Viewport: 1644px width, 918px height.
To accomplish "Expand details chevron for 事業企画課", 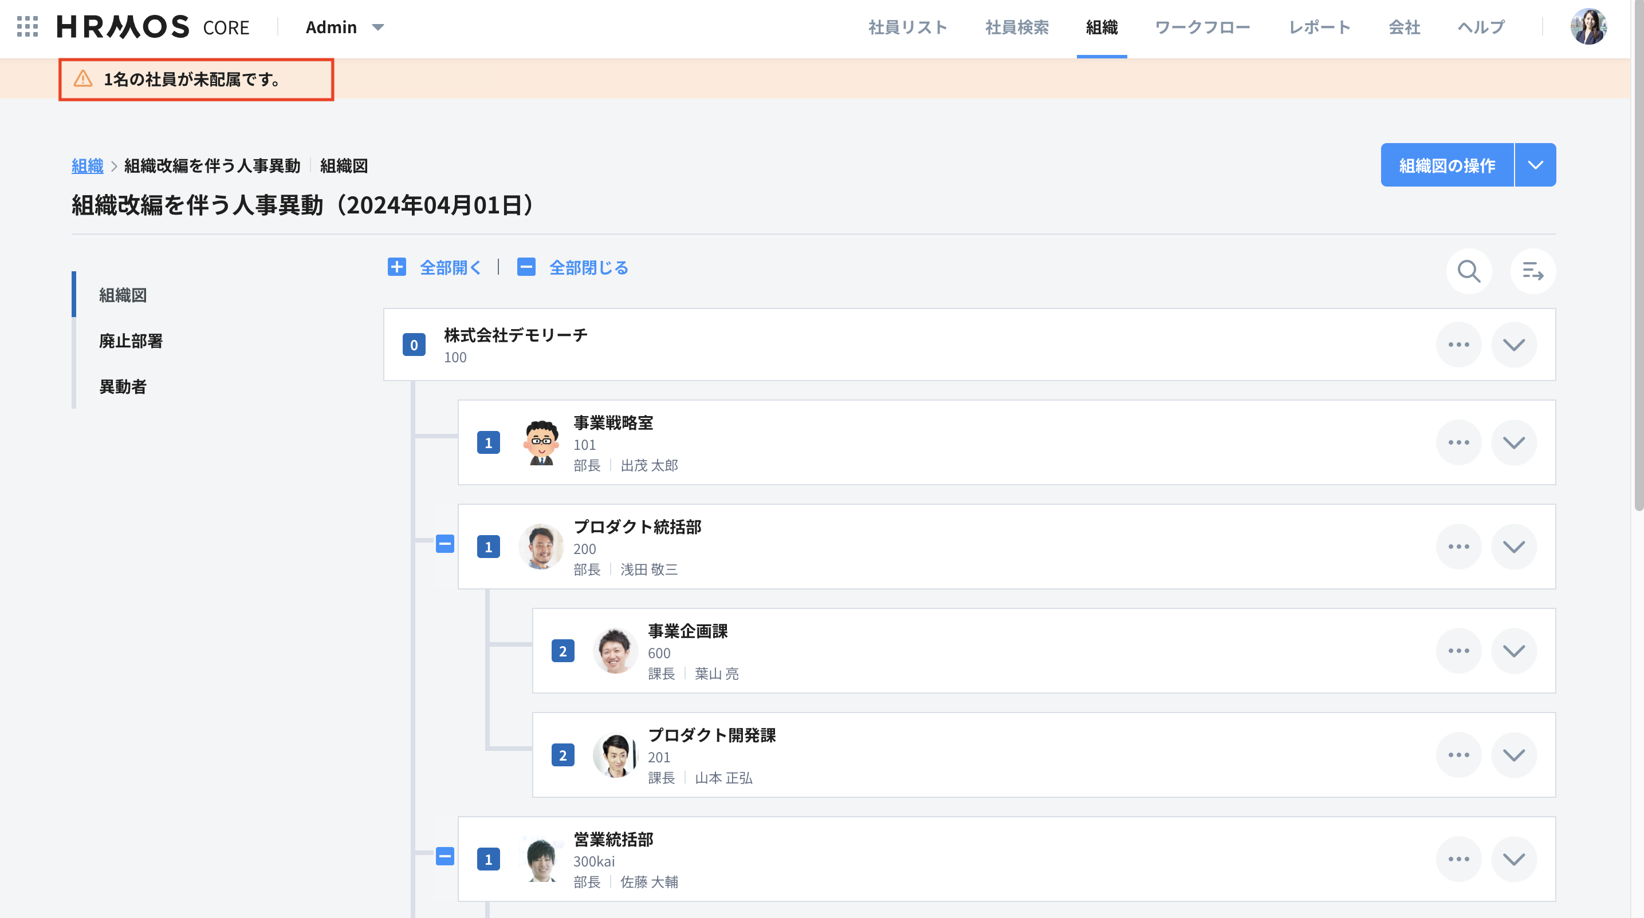I will [x=1513, y=651].
